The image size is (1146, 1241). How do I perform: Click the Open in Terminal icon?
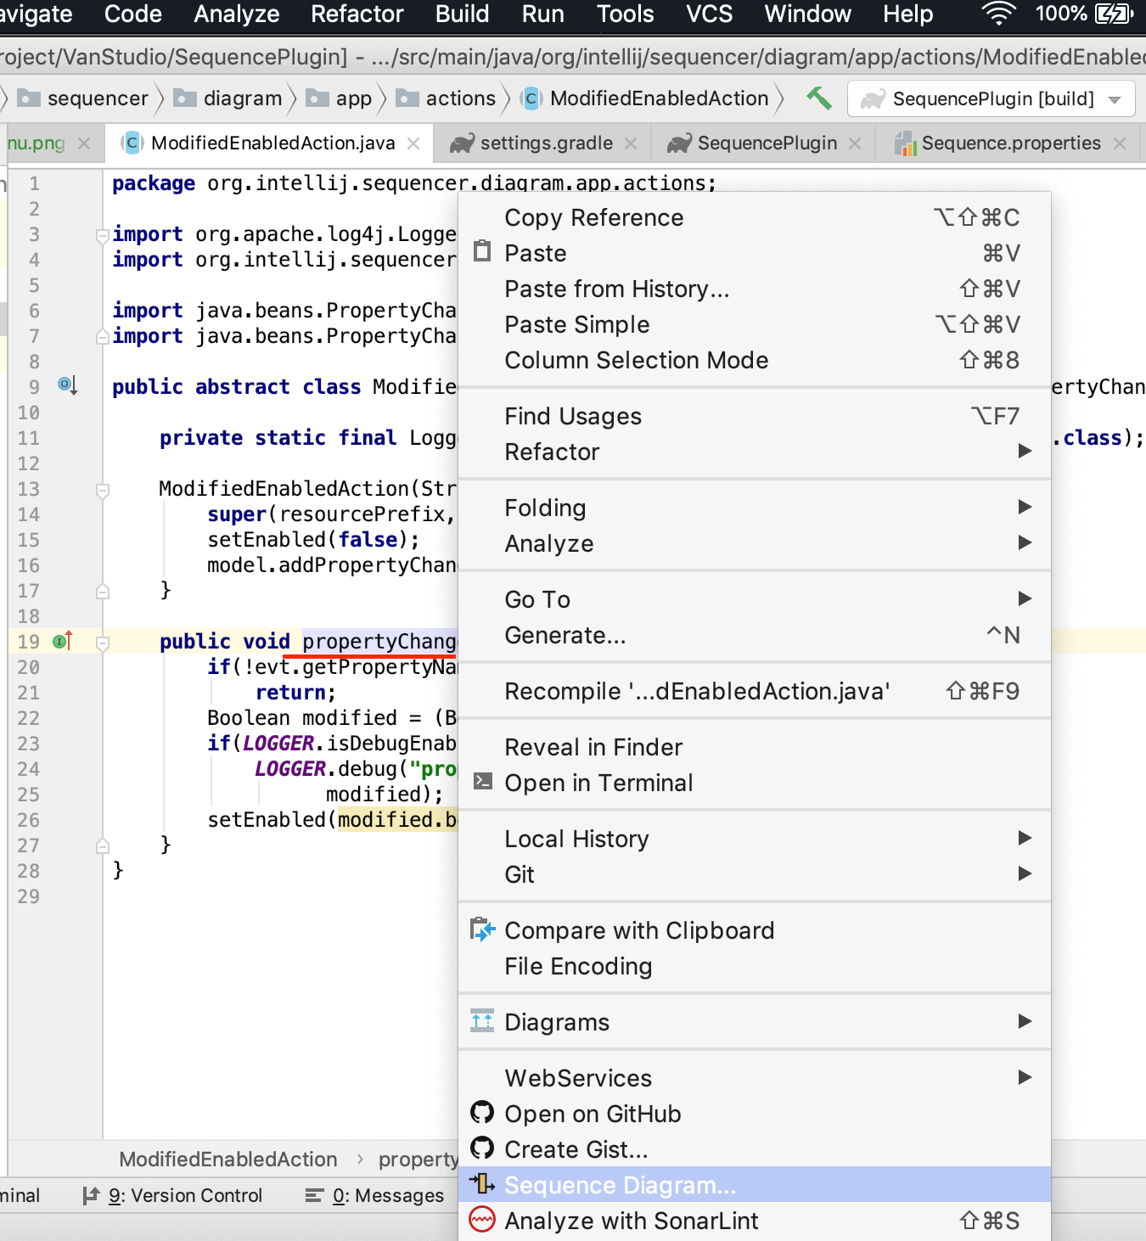482,781
